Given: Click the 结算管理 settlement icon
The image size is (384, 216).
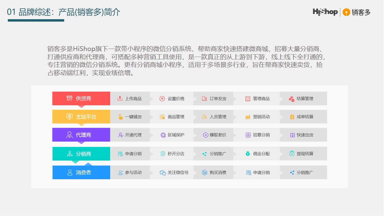Looking at the screenshot, I should pos(291,98).
